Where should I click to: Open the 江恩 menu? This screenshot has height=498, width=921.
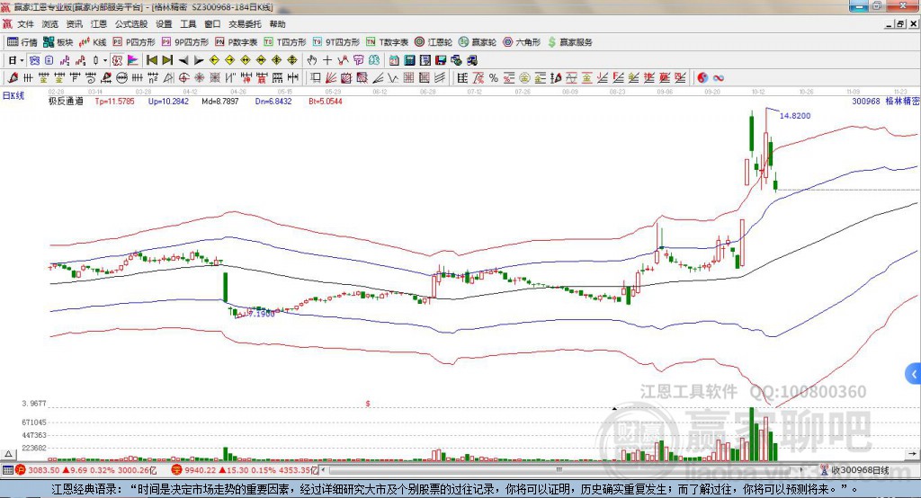[x=98, y=24]
